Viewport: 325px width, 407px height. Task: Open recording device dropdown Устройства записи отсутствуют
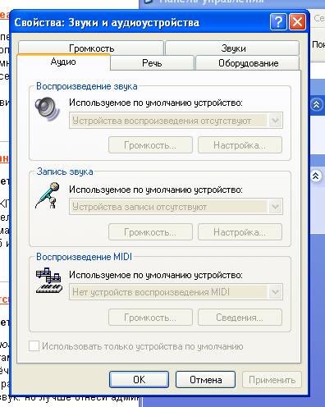coord(176,207)
